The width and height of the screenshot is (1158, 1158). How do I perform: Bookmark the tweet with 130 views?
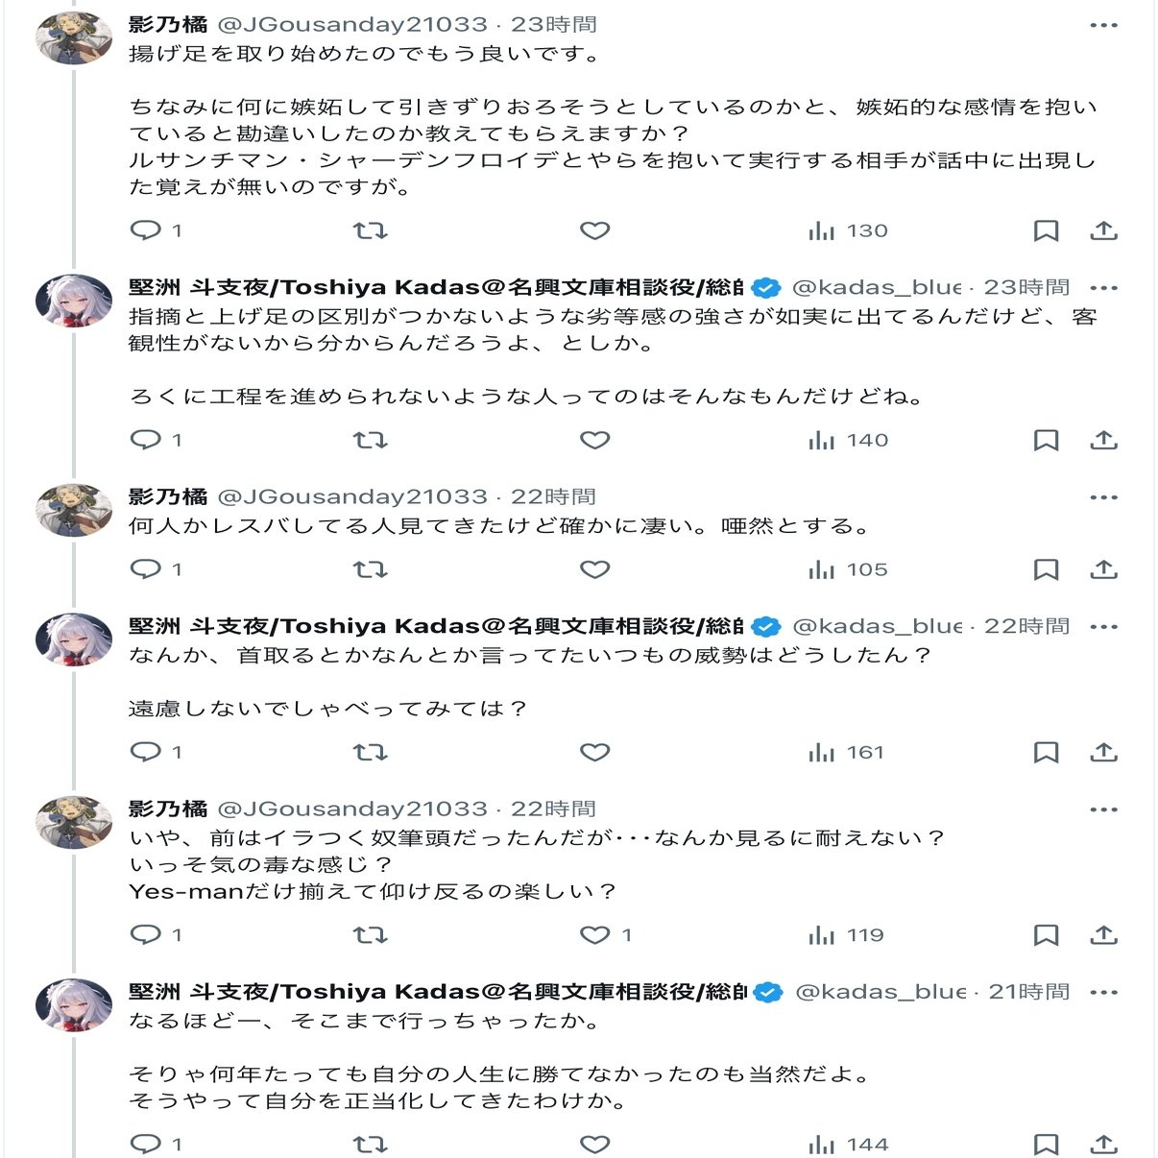pos(1046,230)
